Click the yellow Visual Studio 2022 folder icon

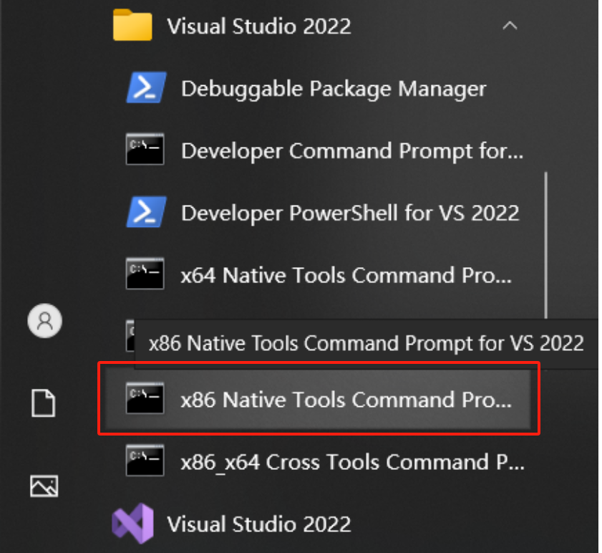click(x=132, y=25)
